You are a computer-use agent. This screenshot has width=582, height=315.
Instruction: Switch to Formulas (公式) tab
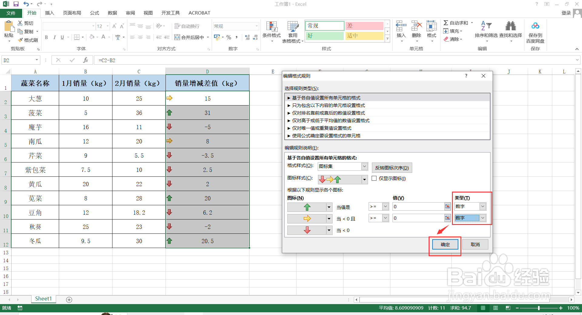click(94, 13)
